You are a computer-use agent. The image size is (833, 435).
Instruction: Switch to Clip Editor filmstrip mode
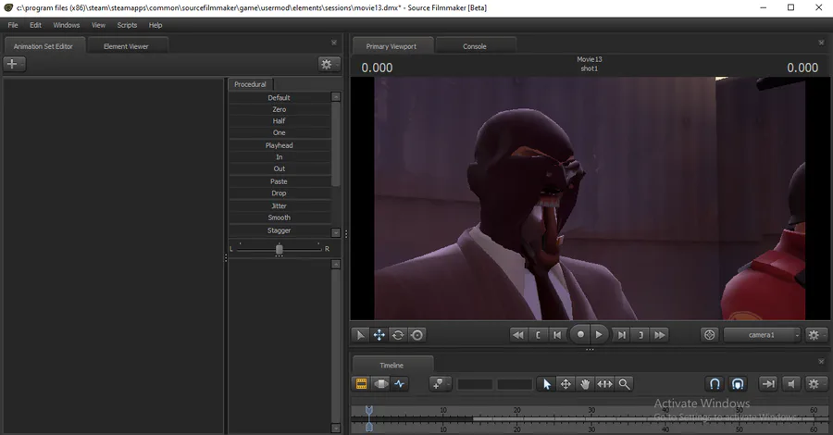pyautogui.click(x=361, y=383)
